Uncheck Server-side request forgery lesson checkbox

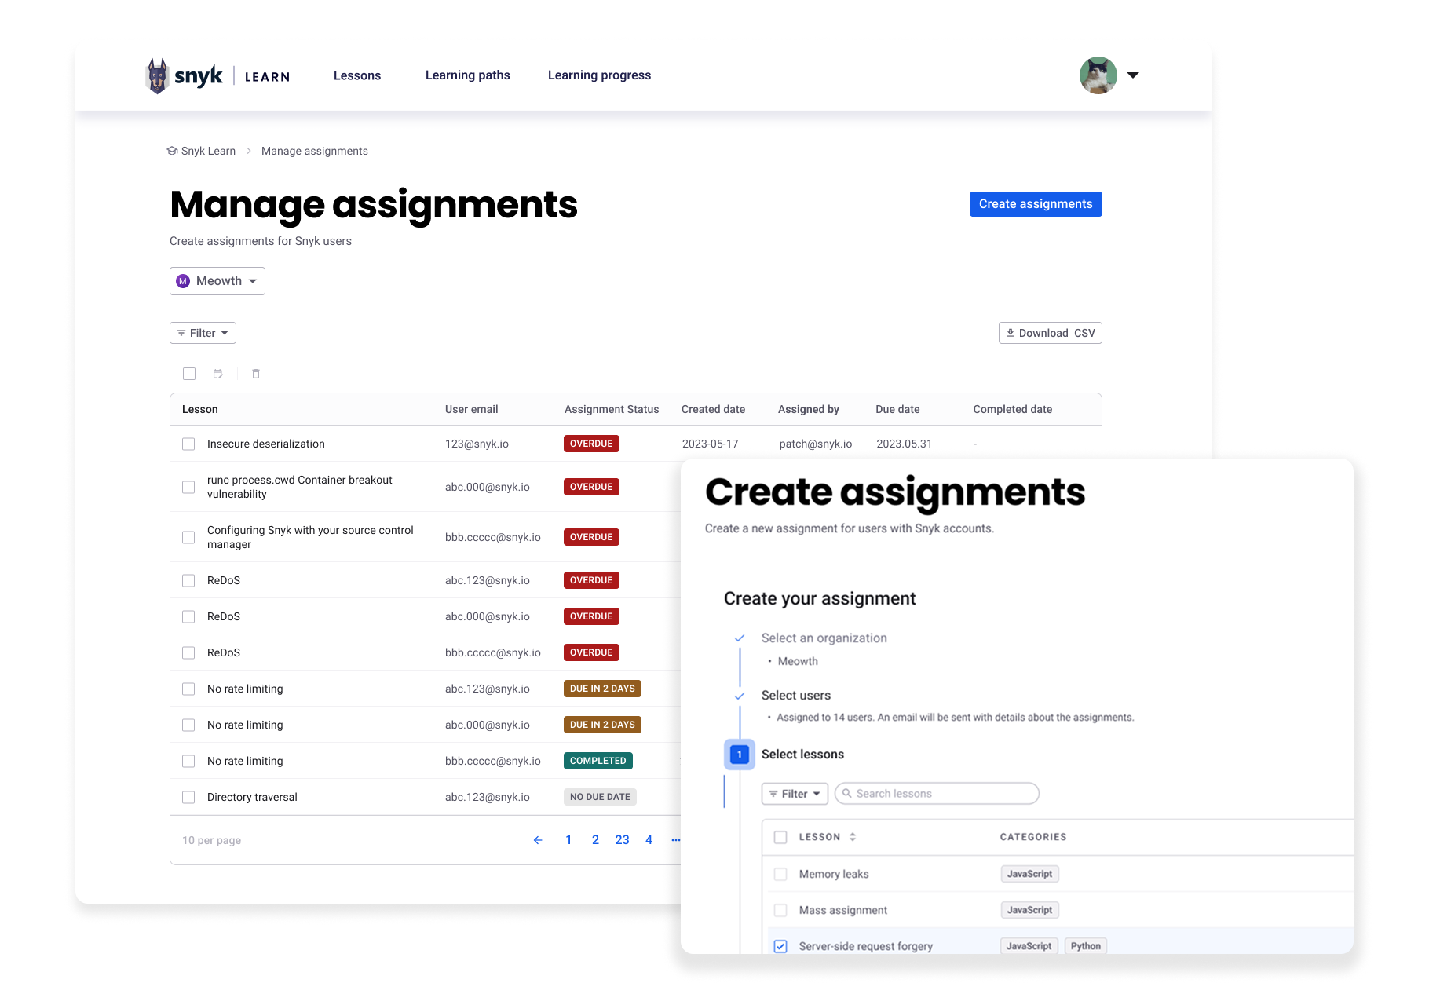click(x=780, y=946)
